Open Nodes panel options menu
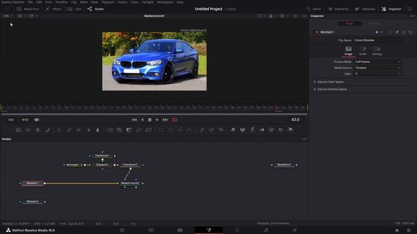417x234 pixels. (304, 139)
